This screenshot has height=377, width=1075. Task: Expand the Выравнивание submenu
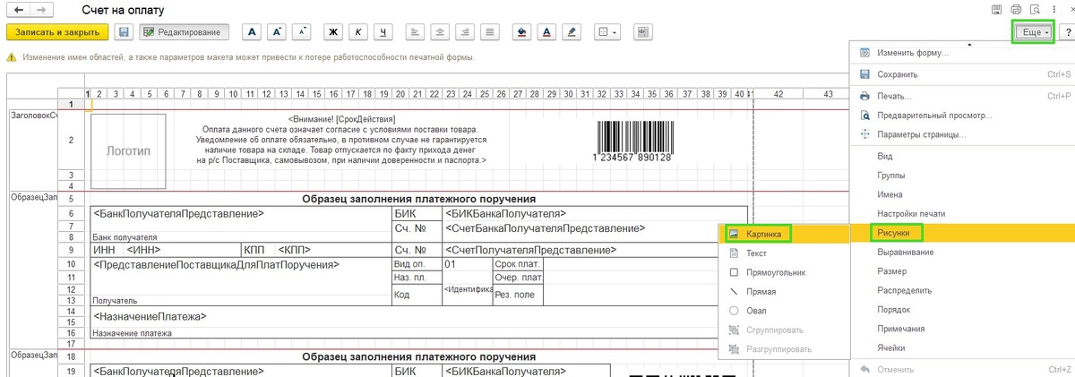tap(962, 253)
